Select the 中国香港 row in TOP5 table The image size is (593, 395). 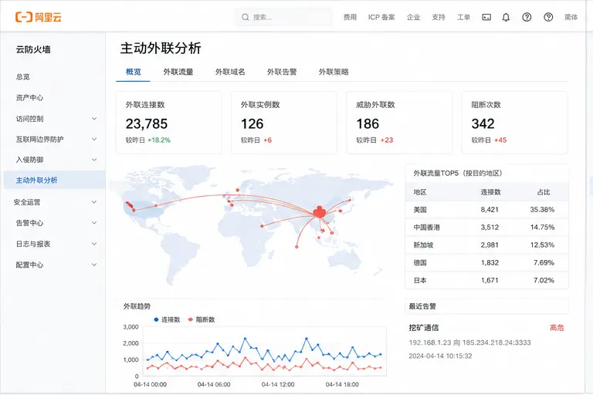pyautogui.click(x=486, y=228)
